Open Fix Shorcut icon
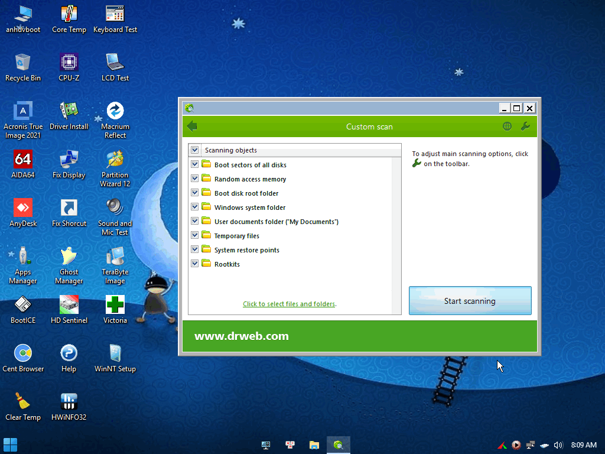The width and height of the screenshot is (605, 454). point(69,213)
